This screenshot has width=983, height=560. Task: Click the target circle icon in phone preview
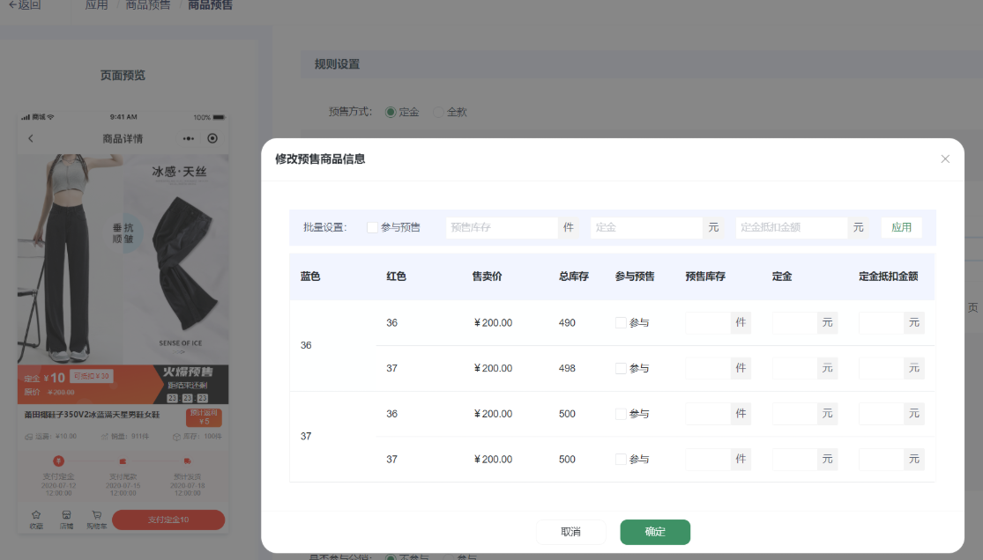pyautogui.click(x=212, y=138)
